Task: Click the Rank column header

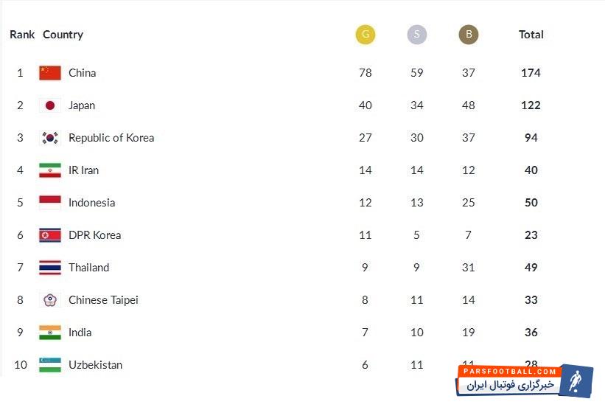Action: (22, 35)
